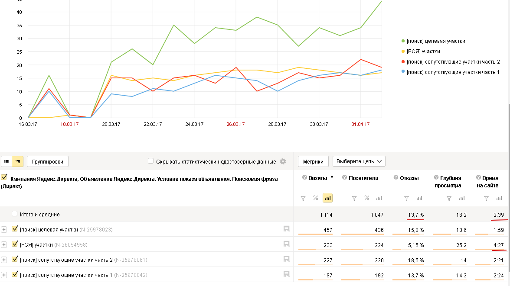Click bar chart icon under Визиты

[328, 198]
